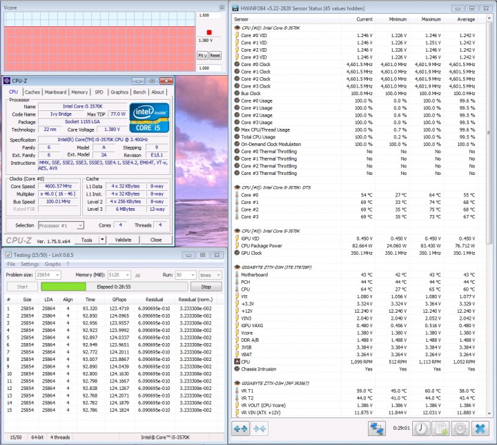497x445 pixels.
Task: Open the Settings menu in LinX
Action: [x=30, y=264]
